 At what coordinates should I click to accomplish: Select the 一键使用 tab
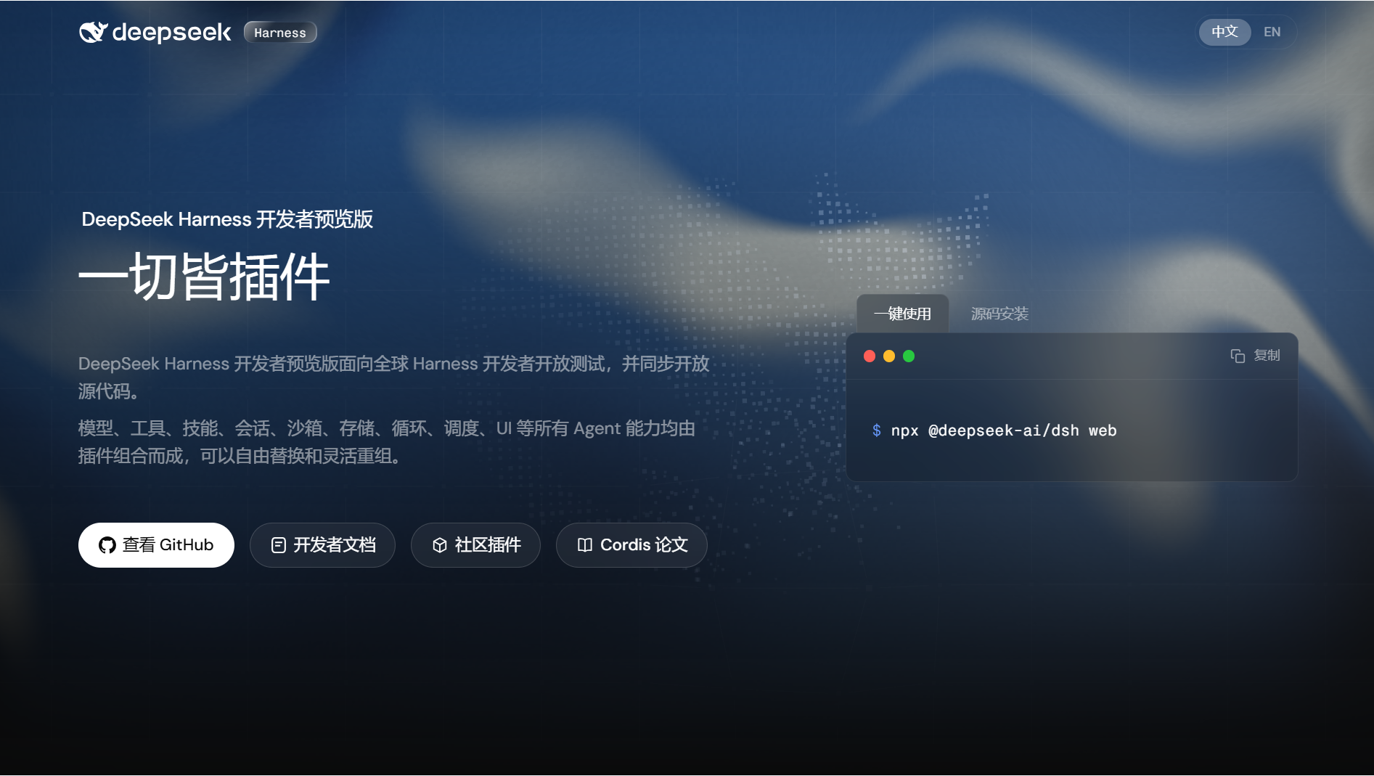point(902,314)
